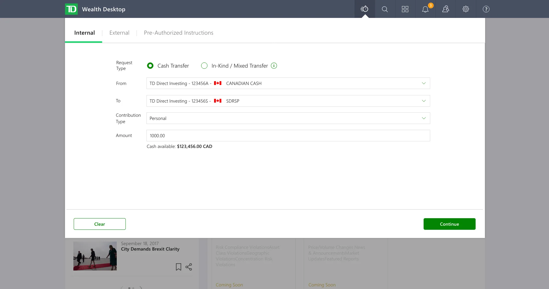Select In-Kind / Mixed Transfer radio button
The width and height of the screenshot is (549, 289).
click(x=204, y=66)
